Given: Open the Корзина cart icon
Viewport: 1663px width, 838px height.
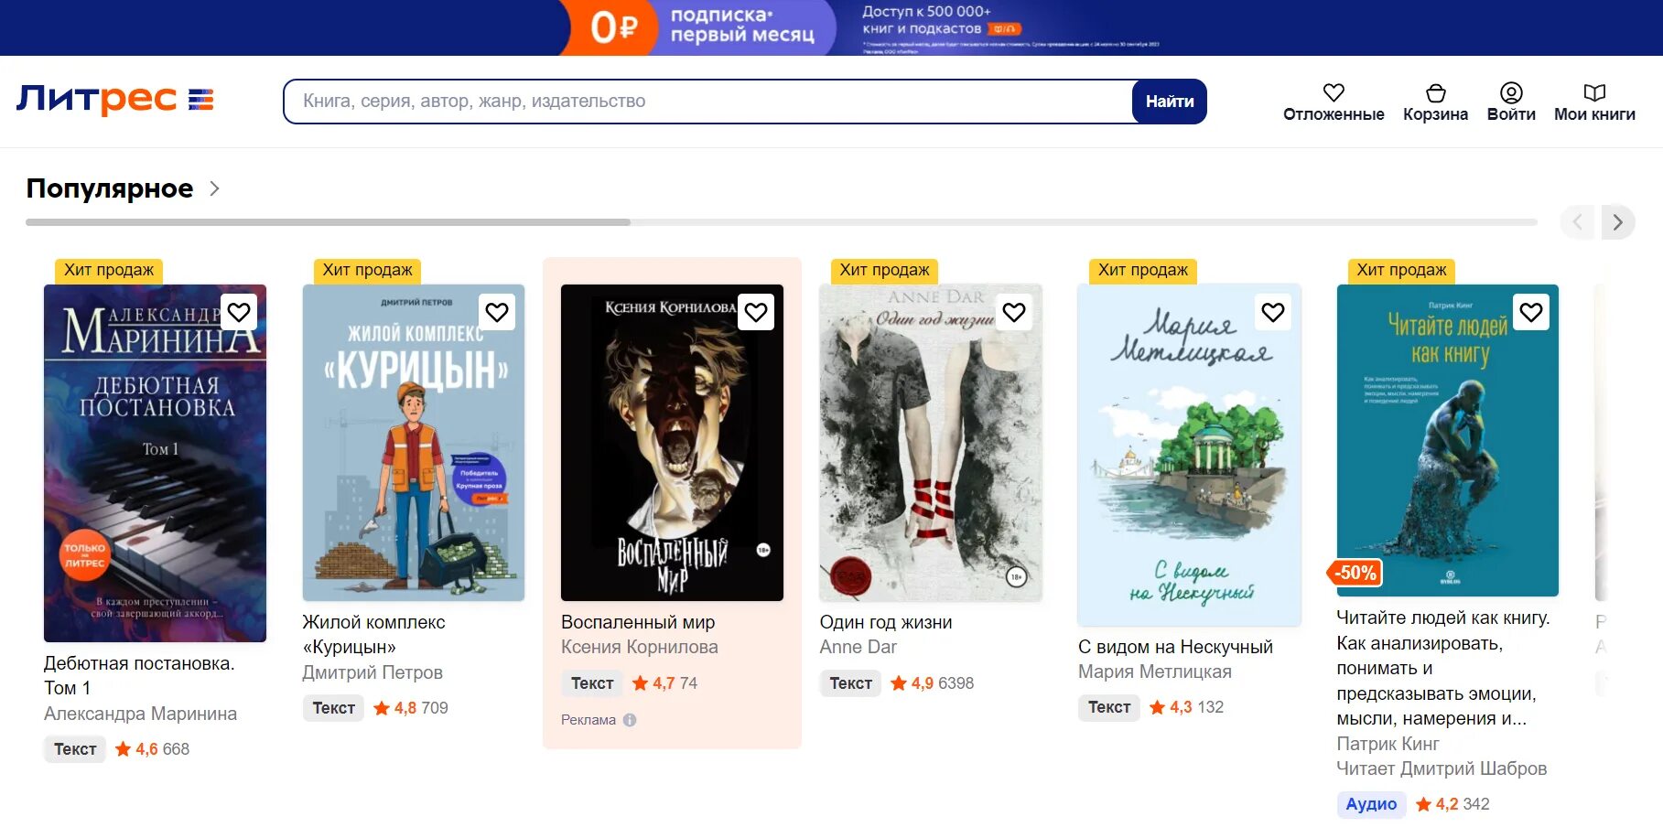Looking at the screenshot, I should click(x=1435, y=92).
